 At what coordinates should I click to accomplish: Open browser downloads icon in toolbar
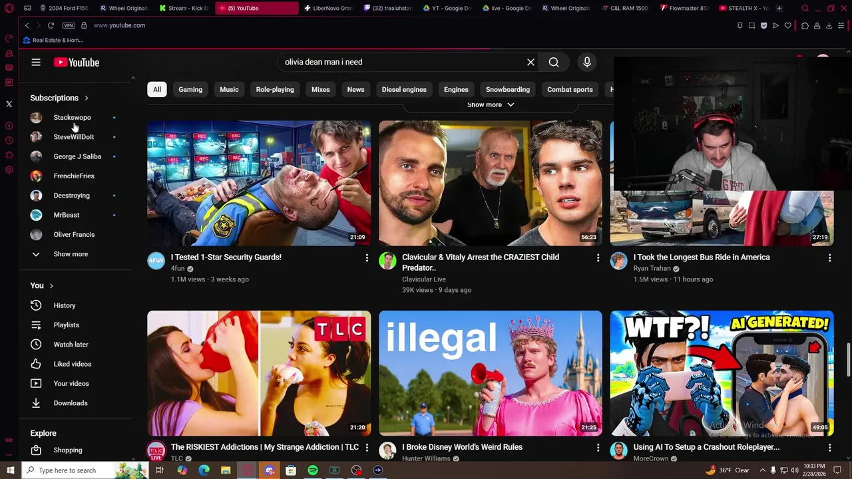[x=829, y=25]
